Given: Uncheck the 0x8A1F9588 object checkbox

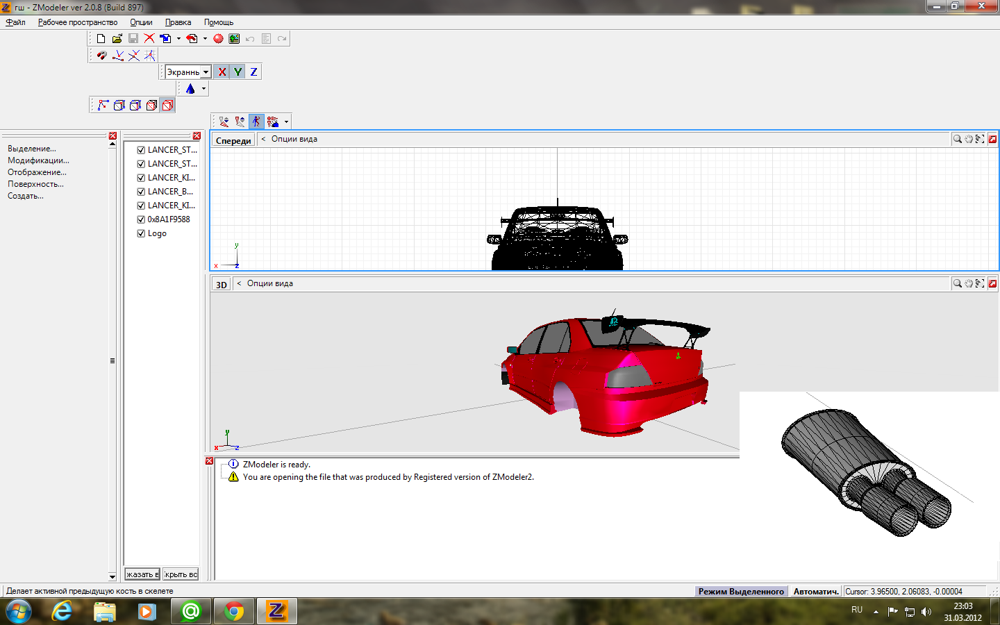Looking at the screenshot, I should click(141, 219).
